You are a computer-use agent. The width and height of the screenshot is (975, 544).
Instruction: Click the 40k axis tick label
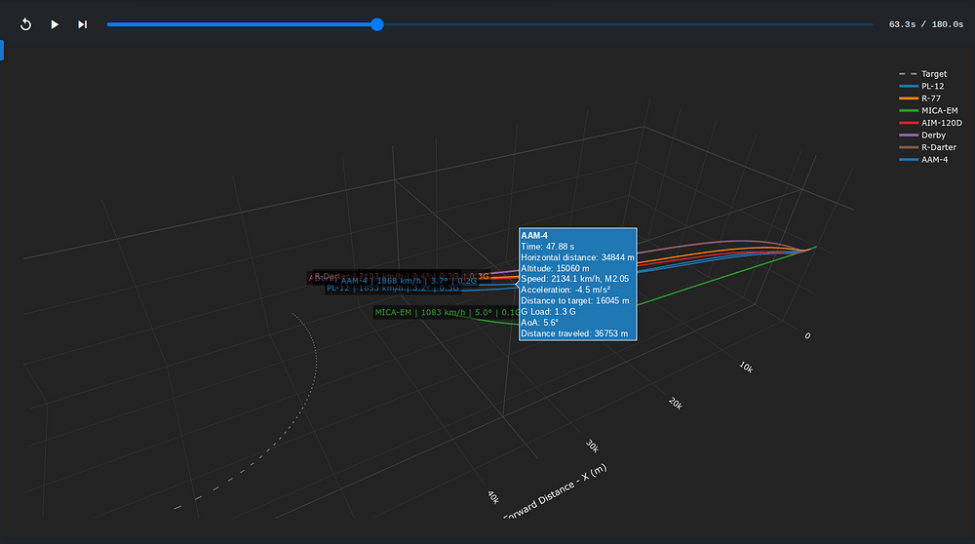[x=493, y=497]
